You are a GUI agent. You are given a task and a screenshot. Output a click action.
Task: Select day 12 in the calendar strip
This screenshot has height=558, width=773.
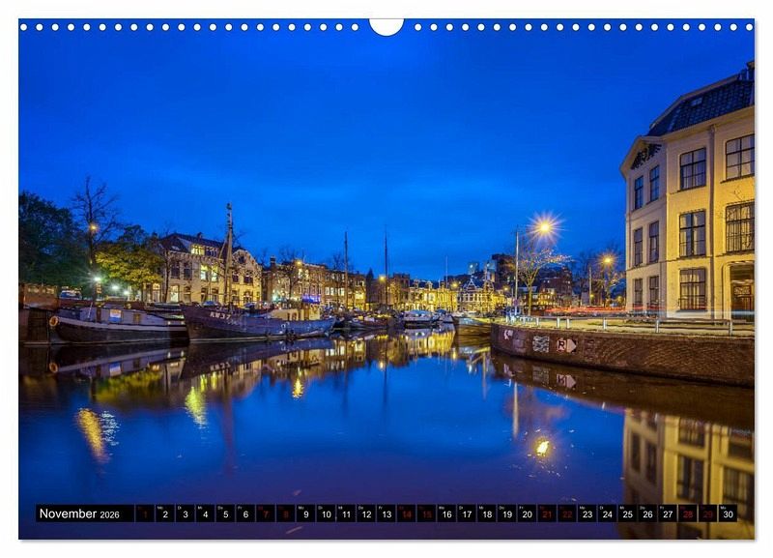[366, 514]
